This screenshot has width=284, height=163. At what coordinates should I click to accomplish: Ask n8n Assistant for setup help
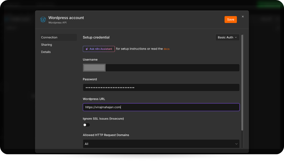99,49
